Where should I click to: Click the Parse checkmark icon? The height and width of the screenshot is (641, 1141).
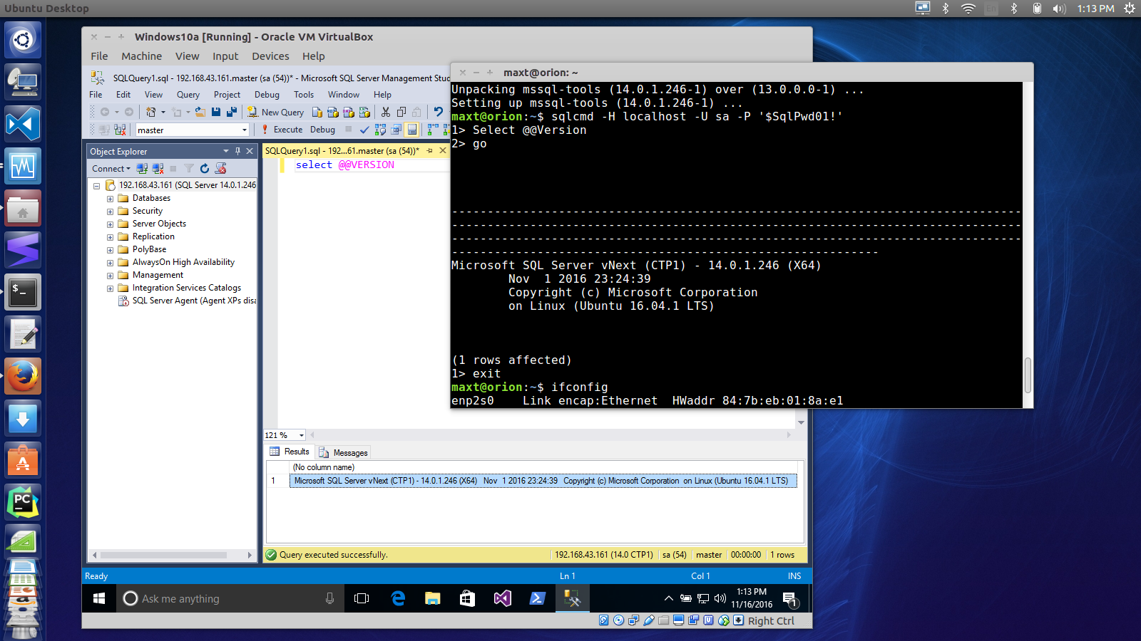364,130
